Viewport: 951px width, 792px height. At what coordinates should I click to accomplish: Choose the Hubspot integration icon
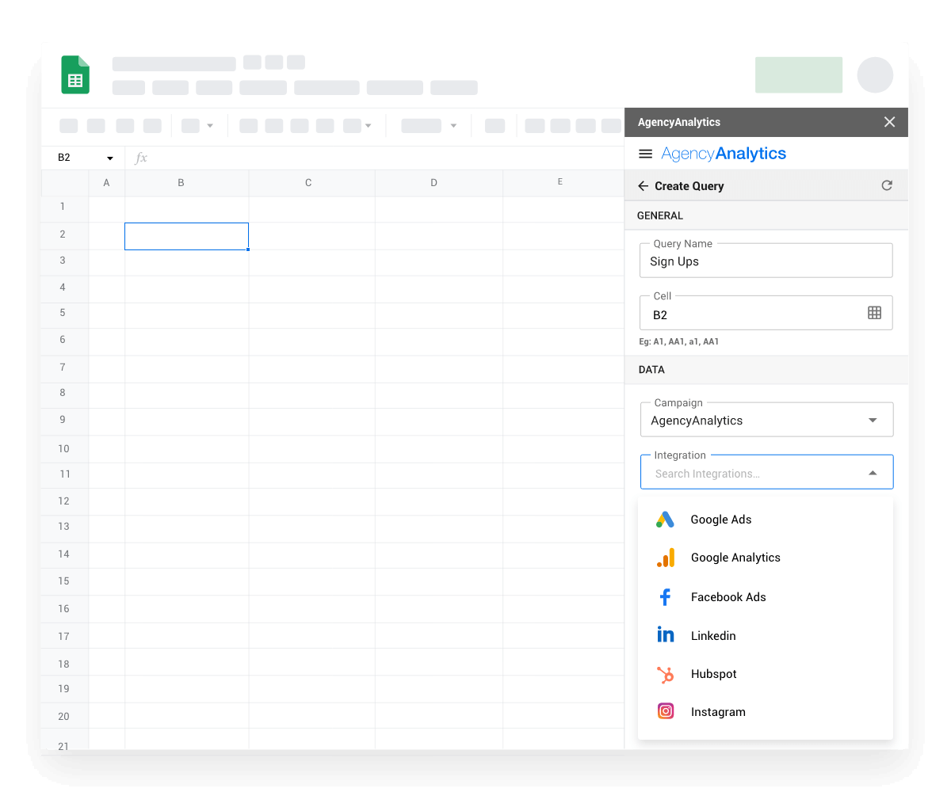[x=665, y=674]
